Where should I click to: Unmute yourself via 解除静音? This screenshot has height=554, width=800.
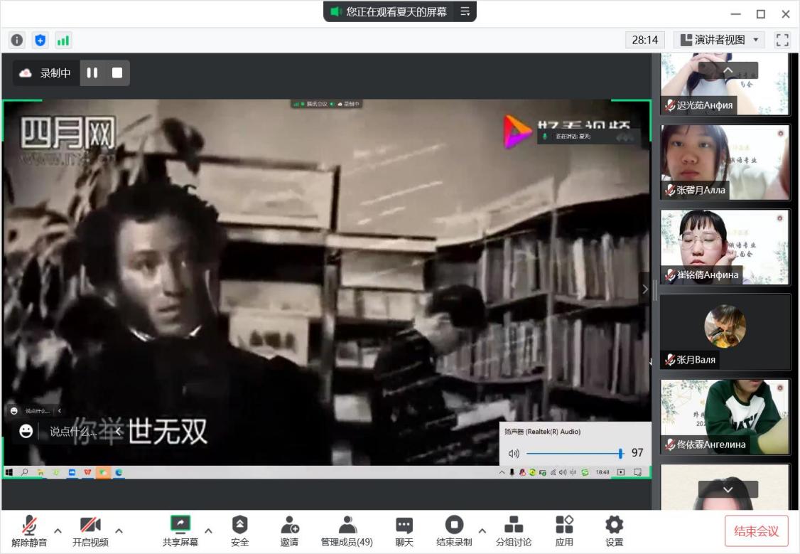[29, 530]
